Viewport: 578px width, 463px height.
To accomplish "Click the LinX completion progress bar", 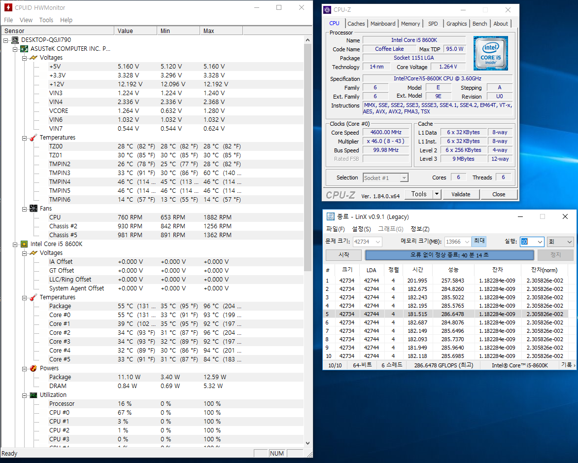I will pyautogui.click(x=449, y=255).
